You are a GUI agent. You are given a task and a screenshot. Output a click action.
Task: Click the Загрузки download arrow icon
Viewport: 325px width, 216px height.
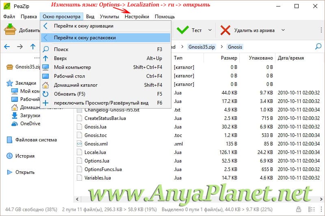(15, 115)
